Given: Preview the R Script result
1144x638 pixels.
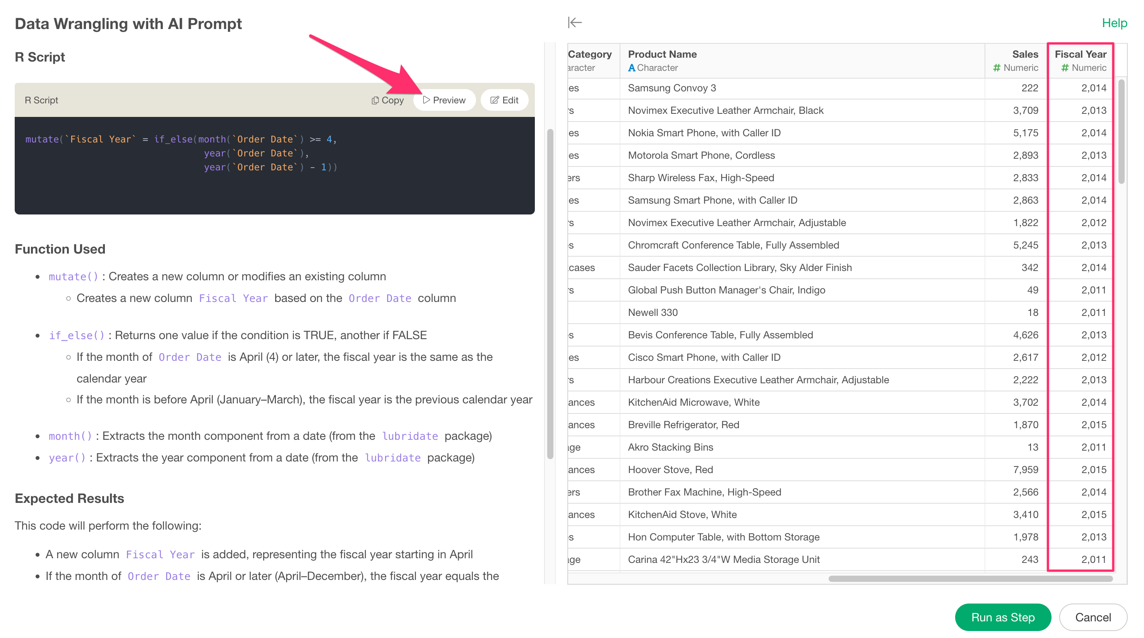Looking at the screenshot, I should (444, 100).
